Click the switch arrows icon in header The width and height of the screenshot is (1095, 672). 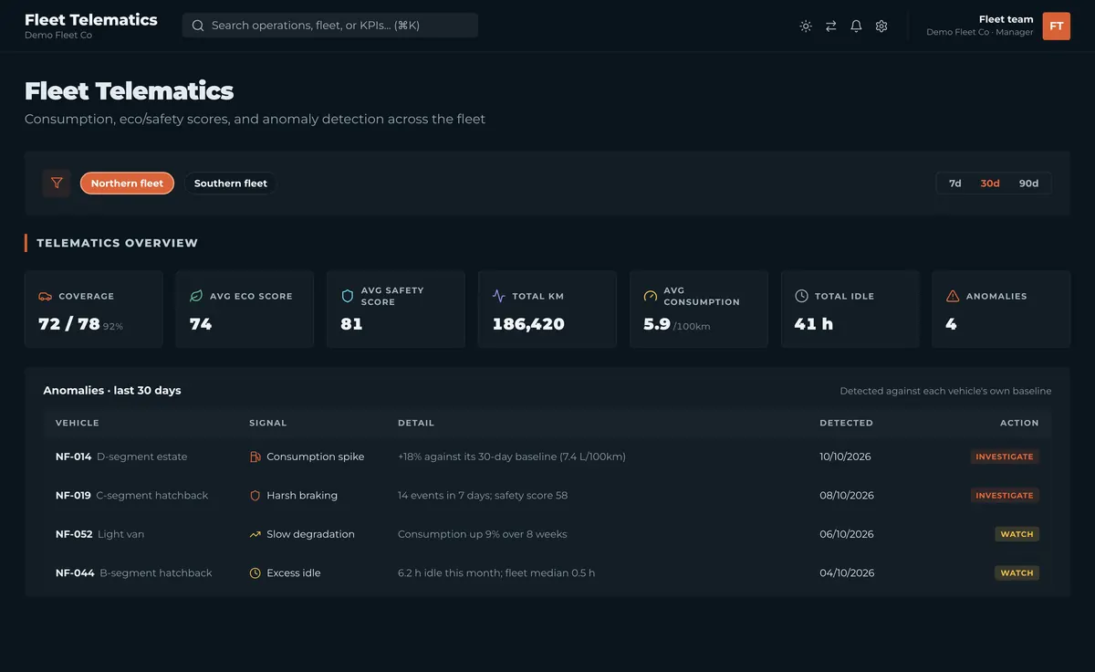click(831, 26)
